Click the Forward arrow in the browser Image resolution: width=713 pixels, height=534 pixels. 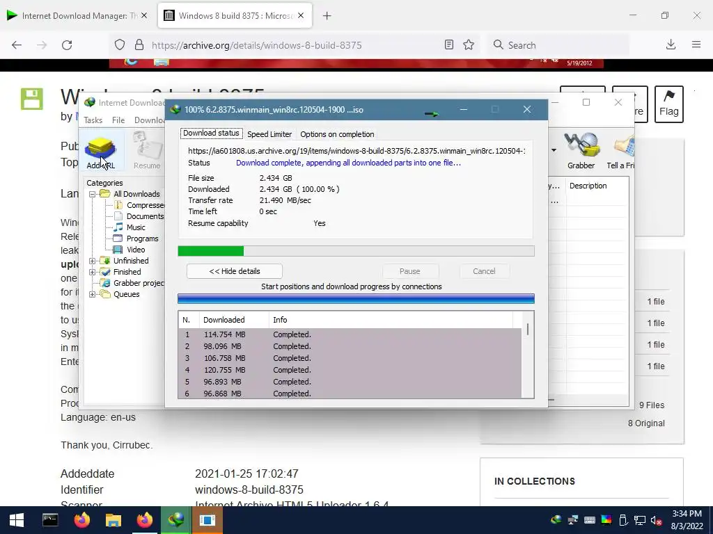tap(42, 45)
